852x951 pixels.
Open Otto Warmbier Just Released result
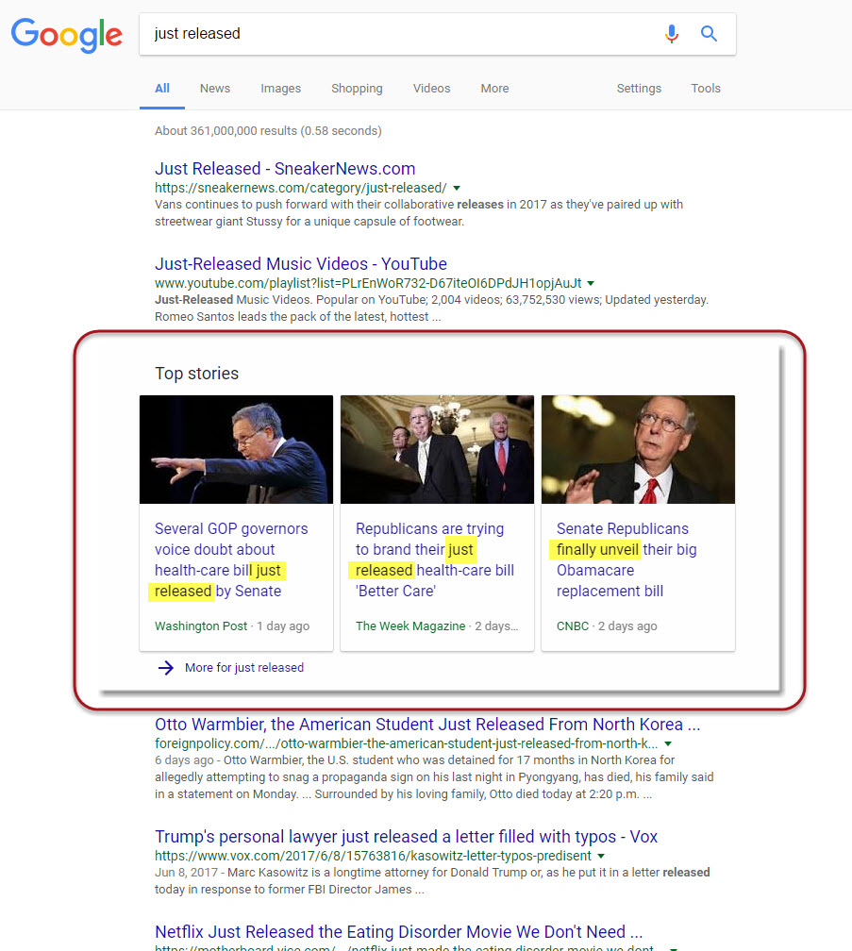427,725
